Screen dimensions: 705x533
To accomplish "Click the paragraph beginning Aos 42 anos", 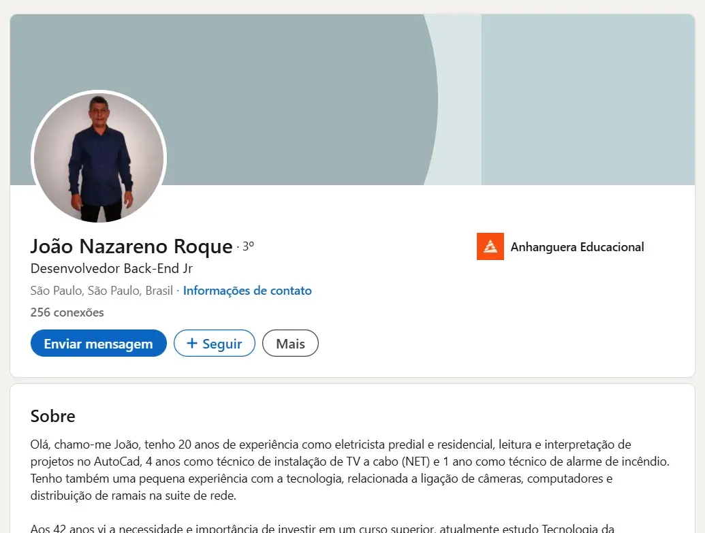I will (322, 528).
